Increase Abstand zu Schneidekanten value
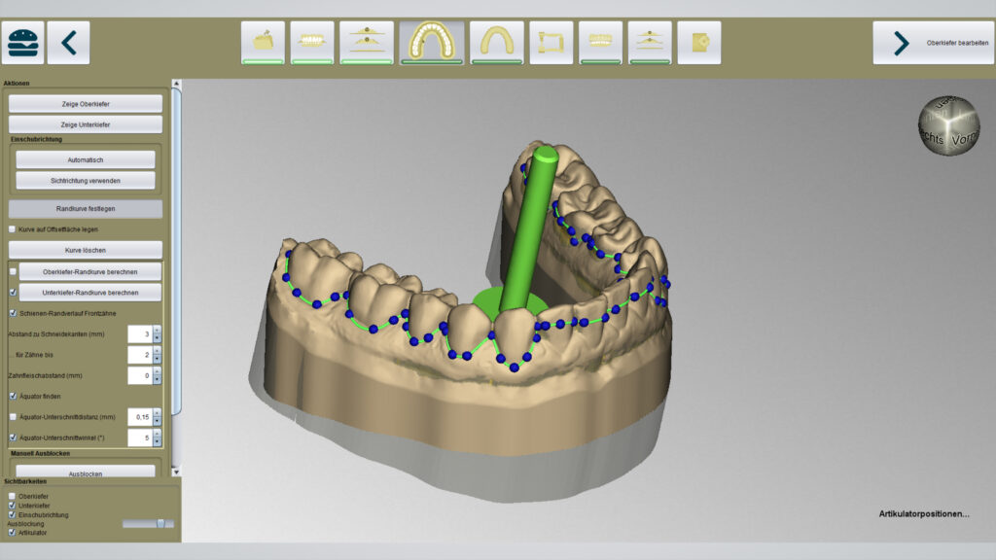The image size is (996, 560). point(158,330)
